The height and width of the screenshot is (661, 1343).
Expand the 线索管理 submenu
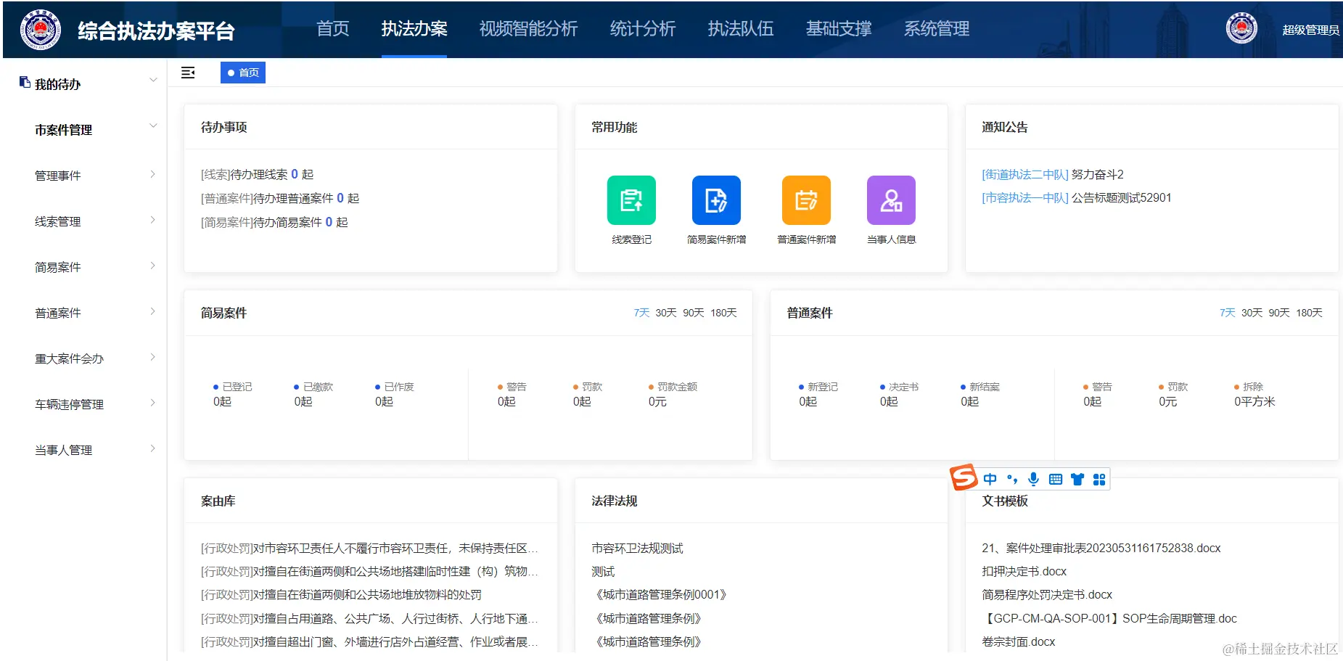(152, 220)
